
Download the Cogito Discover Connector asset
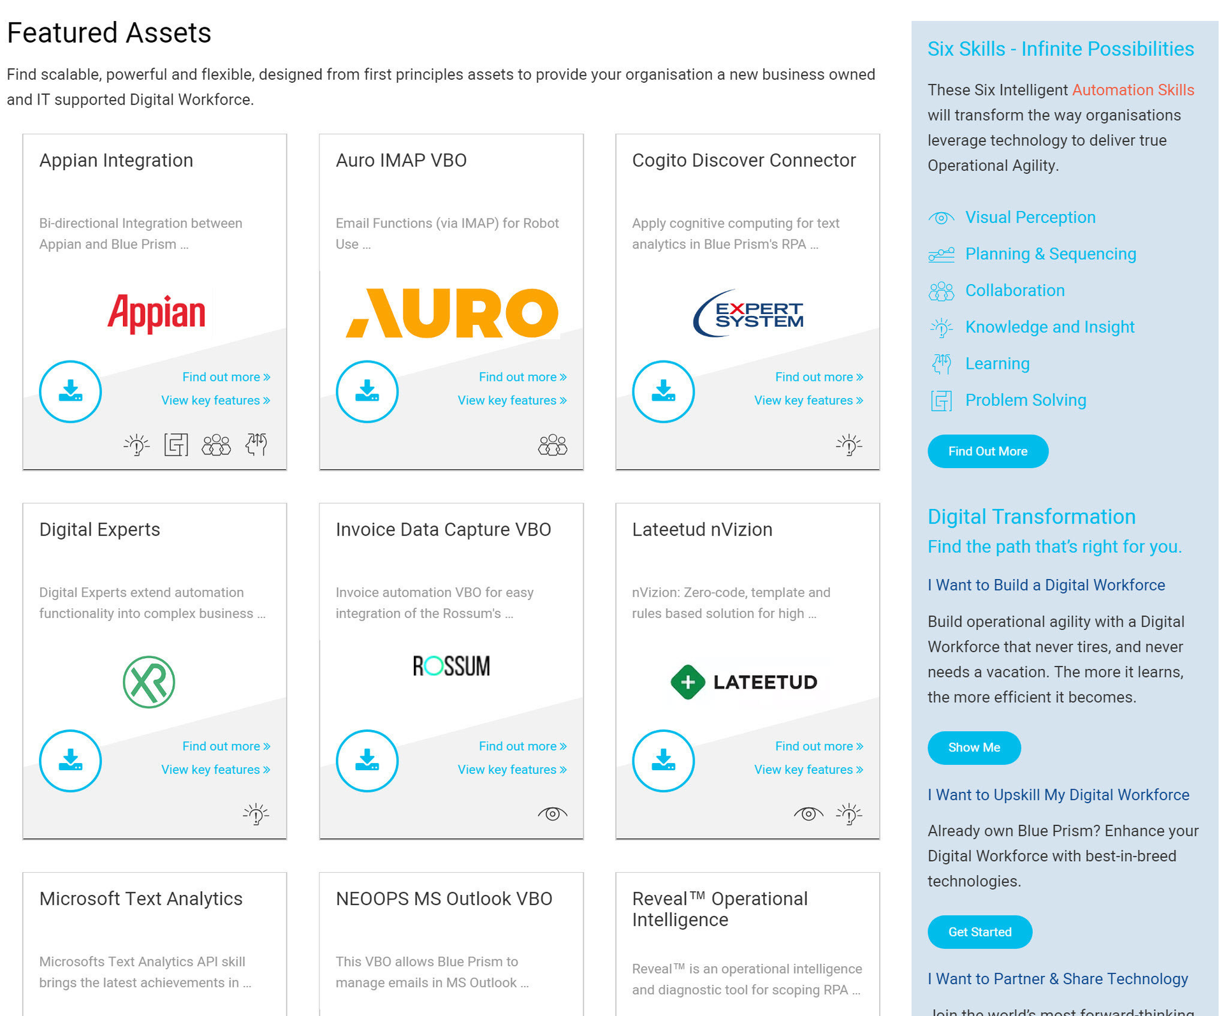663,391
